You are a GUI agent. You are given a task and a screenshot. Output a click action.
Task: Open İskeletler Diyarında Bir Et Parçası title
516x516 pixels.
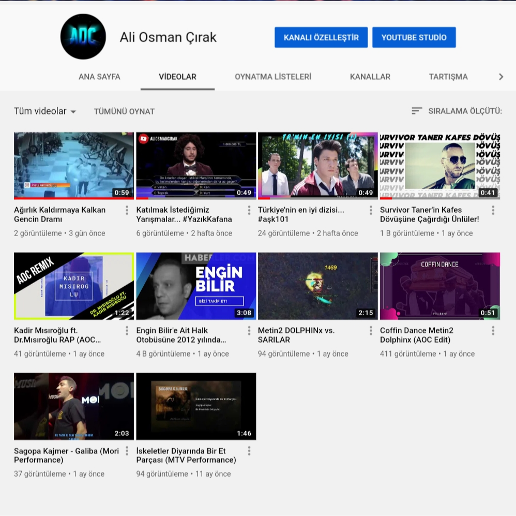click(186, 455)
